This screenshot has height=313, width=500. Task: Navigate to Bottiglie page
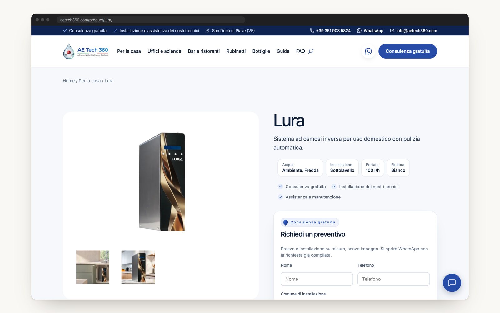pyautogui.click(x=261, y=51)
